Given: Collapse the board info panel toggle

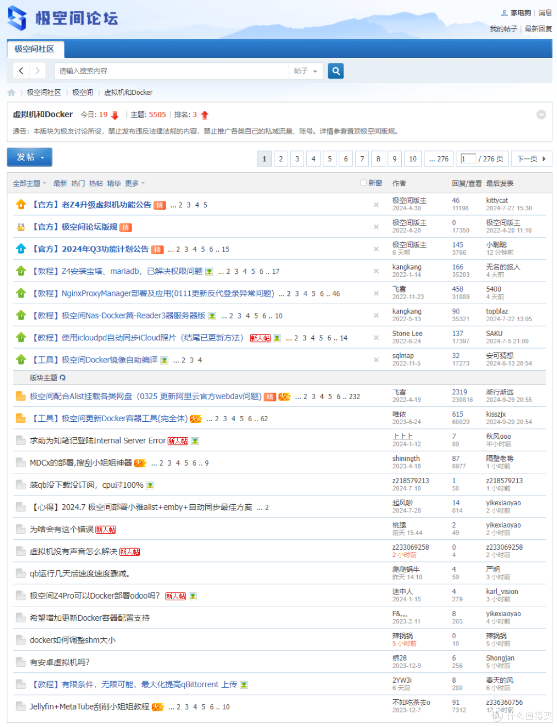Looking at the screenshot, I should pos(541,114).
